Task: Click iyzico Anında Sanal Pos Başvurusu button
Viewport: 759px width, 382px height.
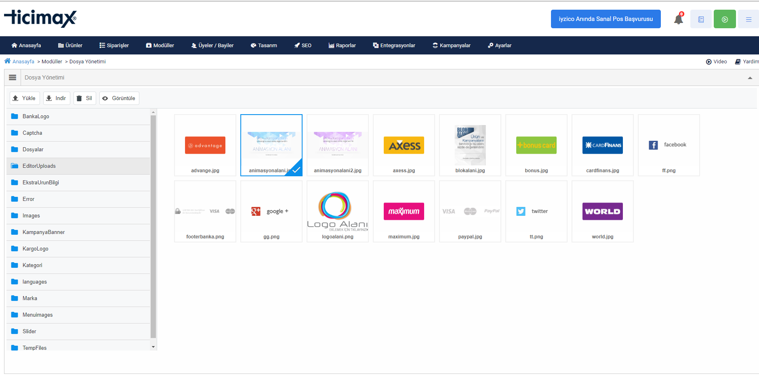Action: pyautogui.click(x=606, y=19)
